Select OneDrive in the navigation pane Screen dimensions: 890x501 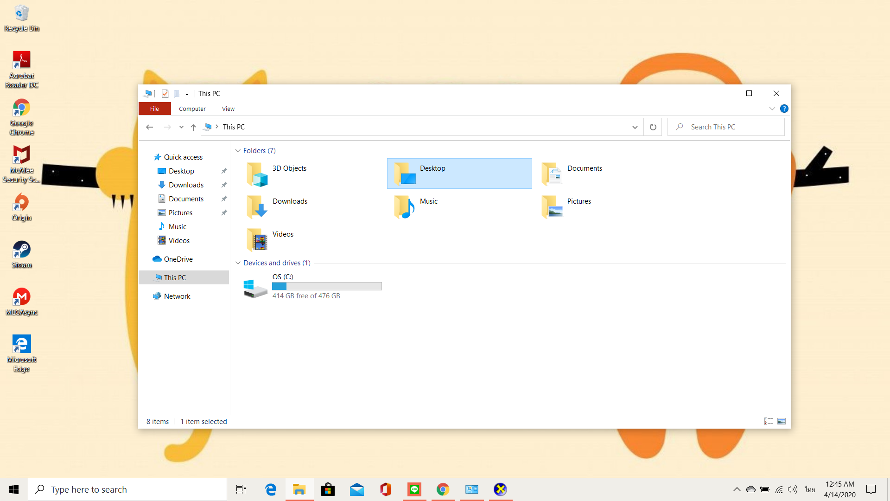pyautogui.click(x=178, y=259)
